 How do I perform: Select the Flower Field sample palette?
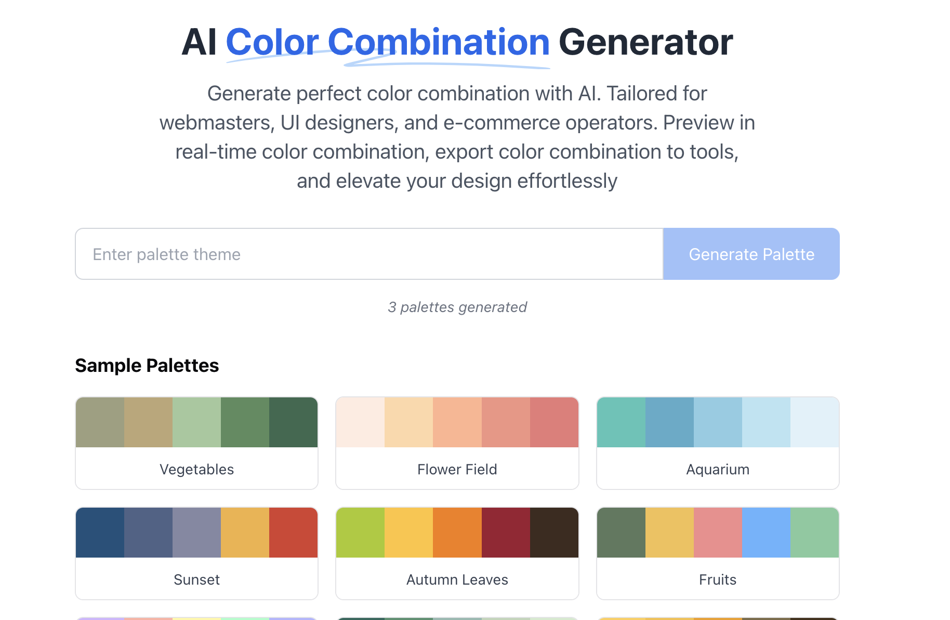pos(457,469)
